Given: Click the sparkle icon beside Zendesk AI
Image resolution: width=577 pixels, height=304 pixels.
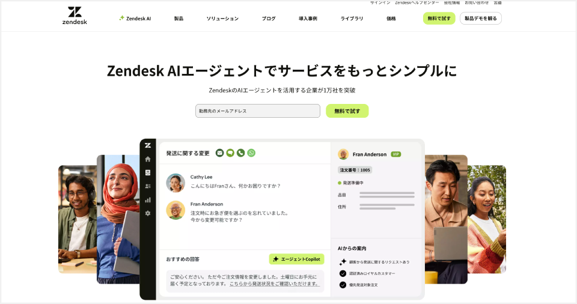Looking at the screenshot, I should 121,18.
